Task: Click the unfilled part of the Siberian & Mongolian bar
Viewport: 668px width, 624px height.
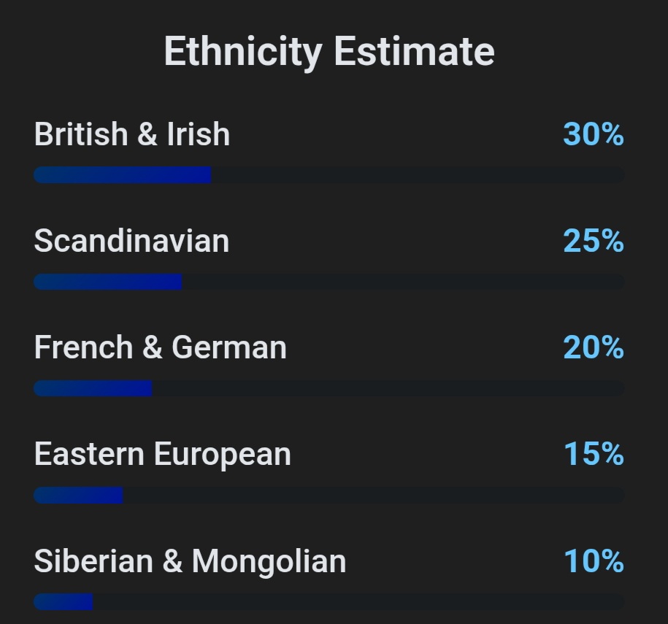Action: coord(358,602)
